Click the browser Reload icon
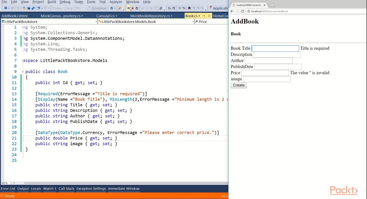 (x=243, y=11)
